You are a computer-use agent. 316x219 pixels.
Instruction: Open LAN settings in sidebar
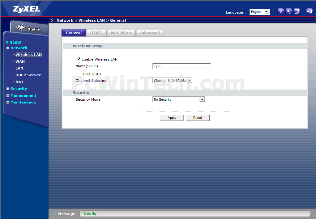[19, 69]
